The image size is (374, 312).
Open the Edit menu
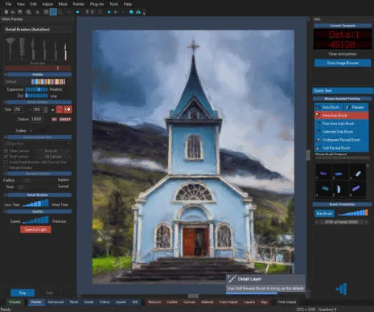(33, 4)
